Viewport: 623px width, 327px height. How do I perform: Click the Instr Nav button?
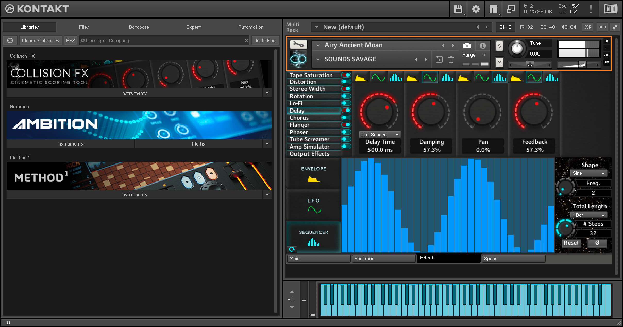[265, 40]
